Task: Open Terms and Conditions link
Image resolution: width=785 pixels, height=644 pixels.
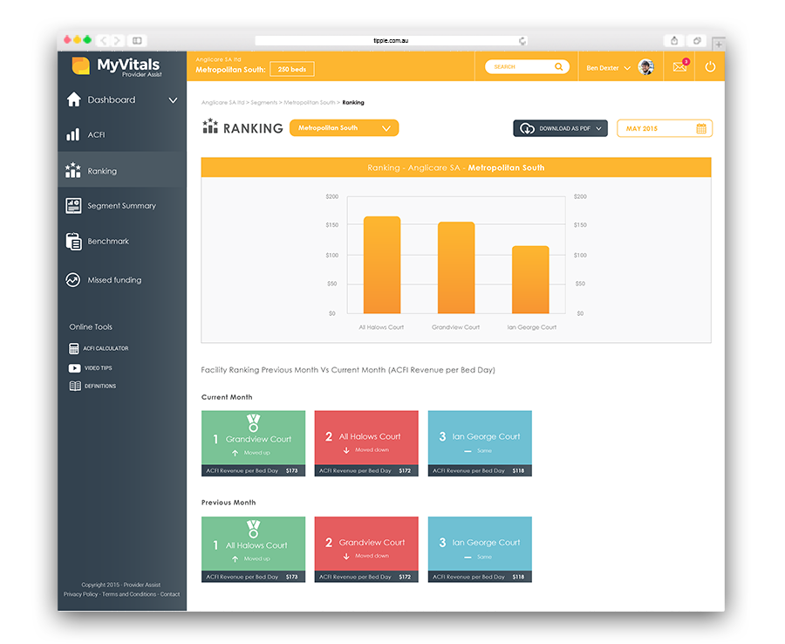Action: pos(129,594)
